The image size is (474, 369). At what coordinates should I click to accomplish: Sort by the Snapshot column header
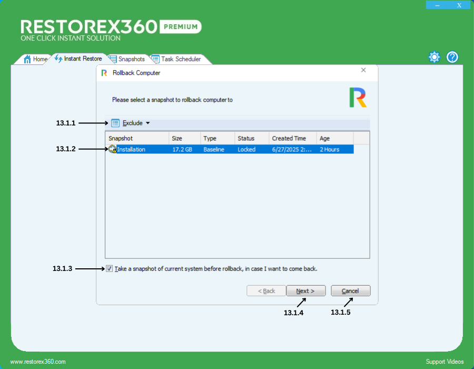coord(137,138)
